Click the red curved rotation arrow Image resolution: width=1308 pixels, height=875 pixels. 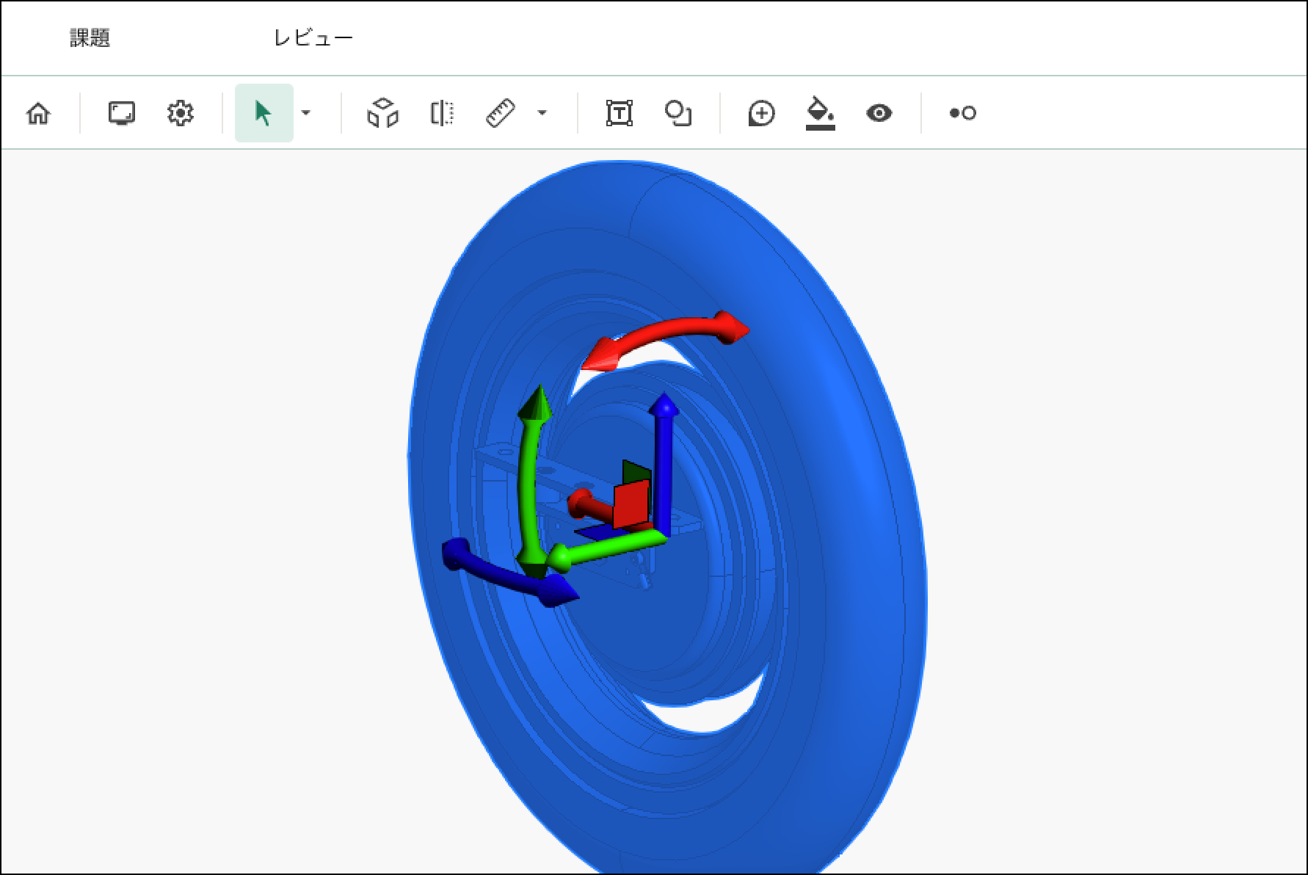(x=668, y=330)
